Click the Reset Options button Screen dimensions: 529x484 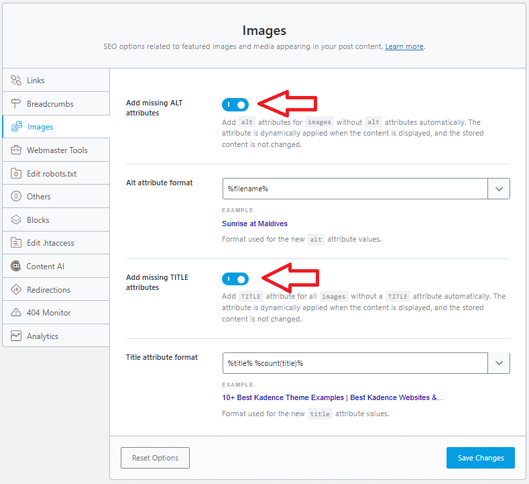coord(155,458)
